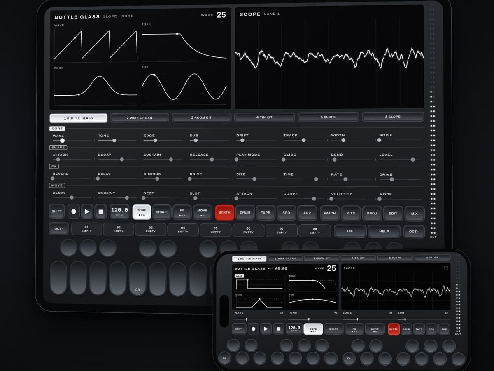Click the dot-grid icon in the phone's SCOPE panel
This screenshot has height=371, width=494.
click(445, 268)
